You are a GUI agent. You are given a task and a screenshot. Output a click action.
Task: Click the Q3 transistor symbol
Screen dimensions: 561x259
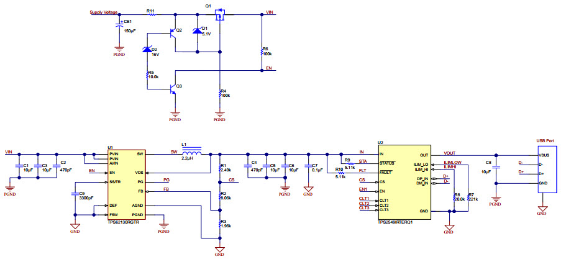[x=172, y=90]
